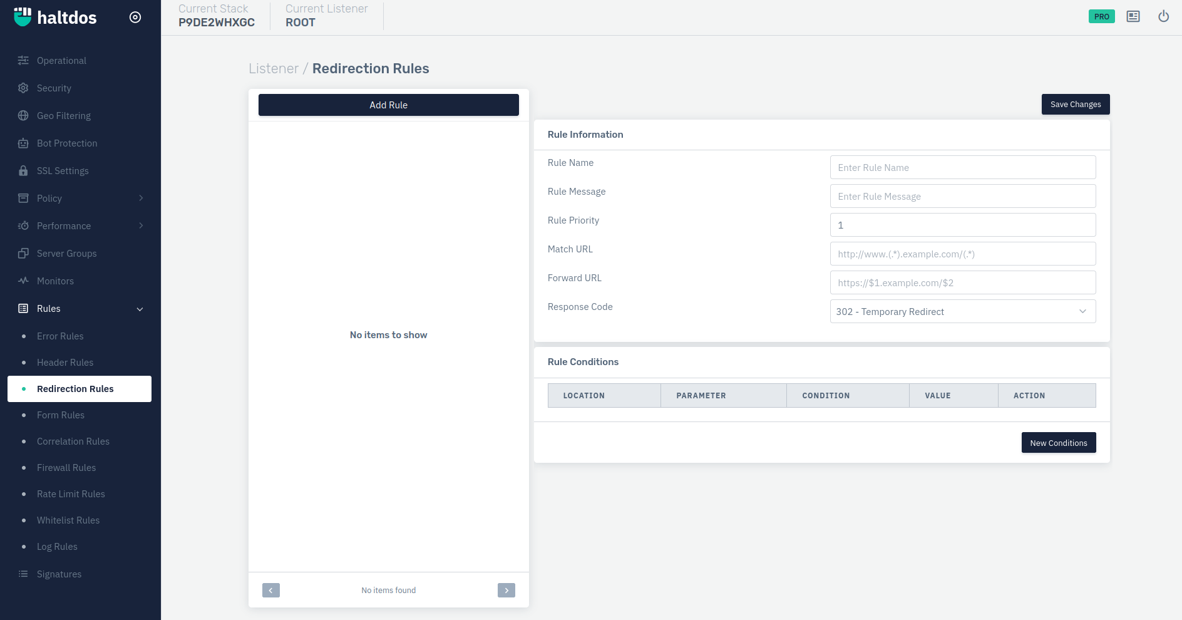Image resolution: width=1182 pixels, height=620 pixels.
Task: Click the Add Rule button
Action: click(389, 105)
